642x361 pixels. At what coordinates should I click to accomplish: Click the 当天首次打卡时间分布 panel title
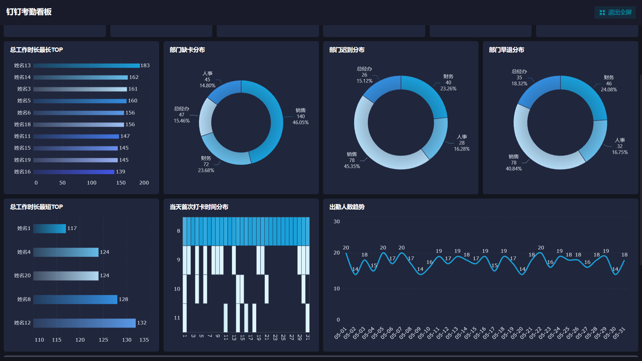pos(199,207)
